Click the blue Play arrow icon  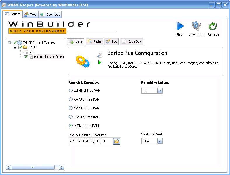pyautogui.click(x=180, y=26)
